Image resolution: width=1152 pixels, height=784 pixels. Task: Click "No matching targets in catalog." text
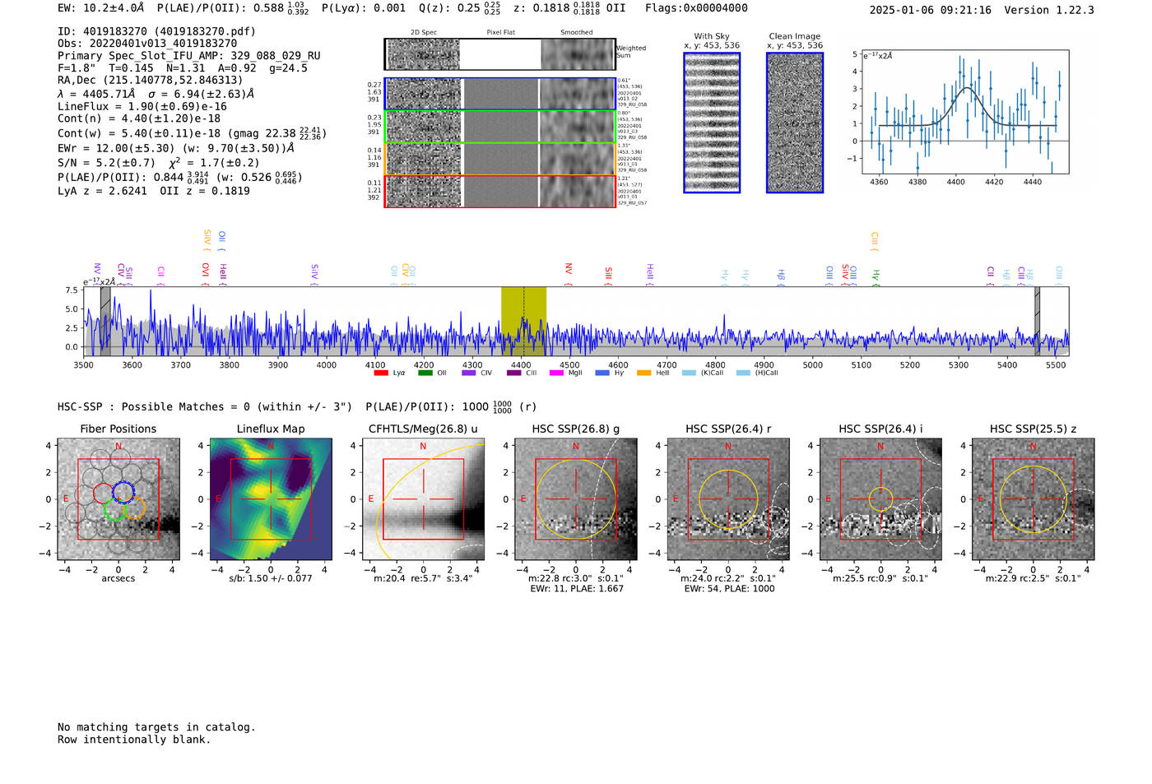[x=156, y=727]
